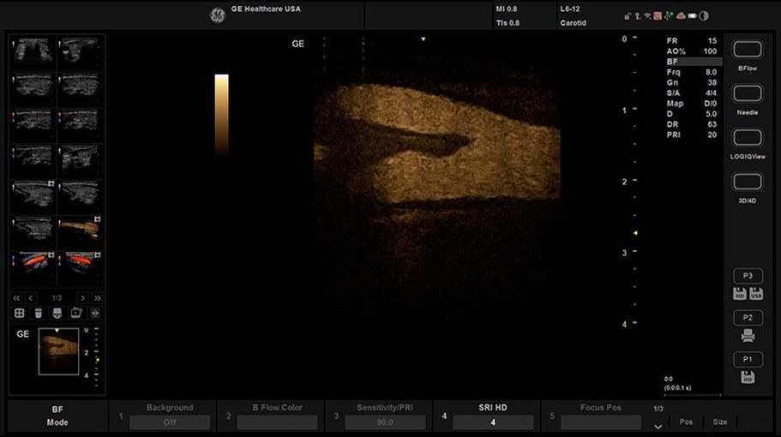
Task: Click the P2 printer icon
Action: coord(748,336)
